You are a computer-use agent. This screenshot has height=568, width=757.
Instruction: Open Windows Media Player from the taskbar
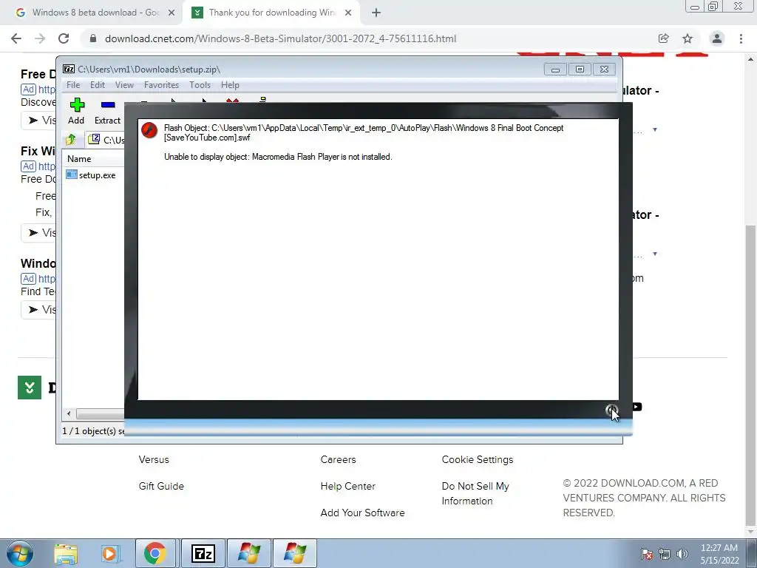pyautogui.click(x=109, y=553)
